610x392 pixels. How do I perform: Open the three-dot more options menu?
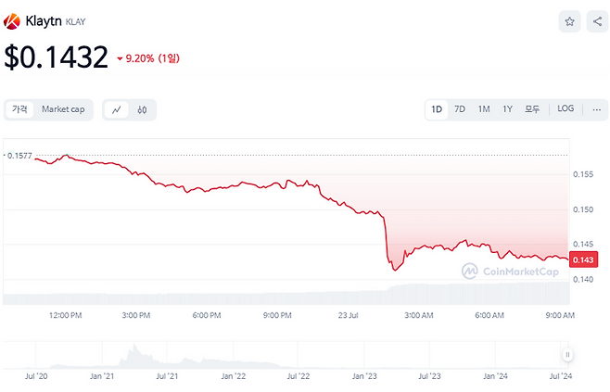[595, 109]
